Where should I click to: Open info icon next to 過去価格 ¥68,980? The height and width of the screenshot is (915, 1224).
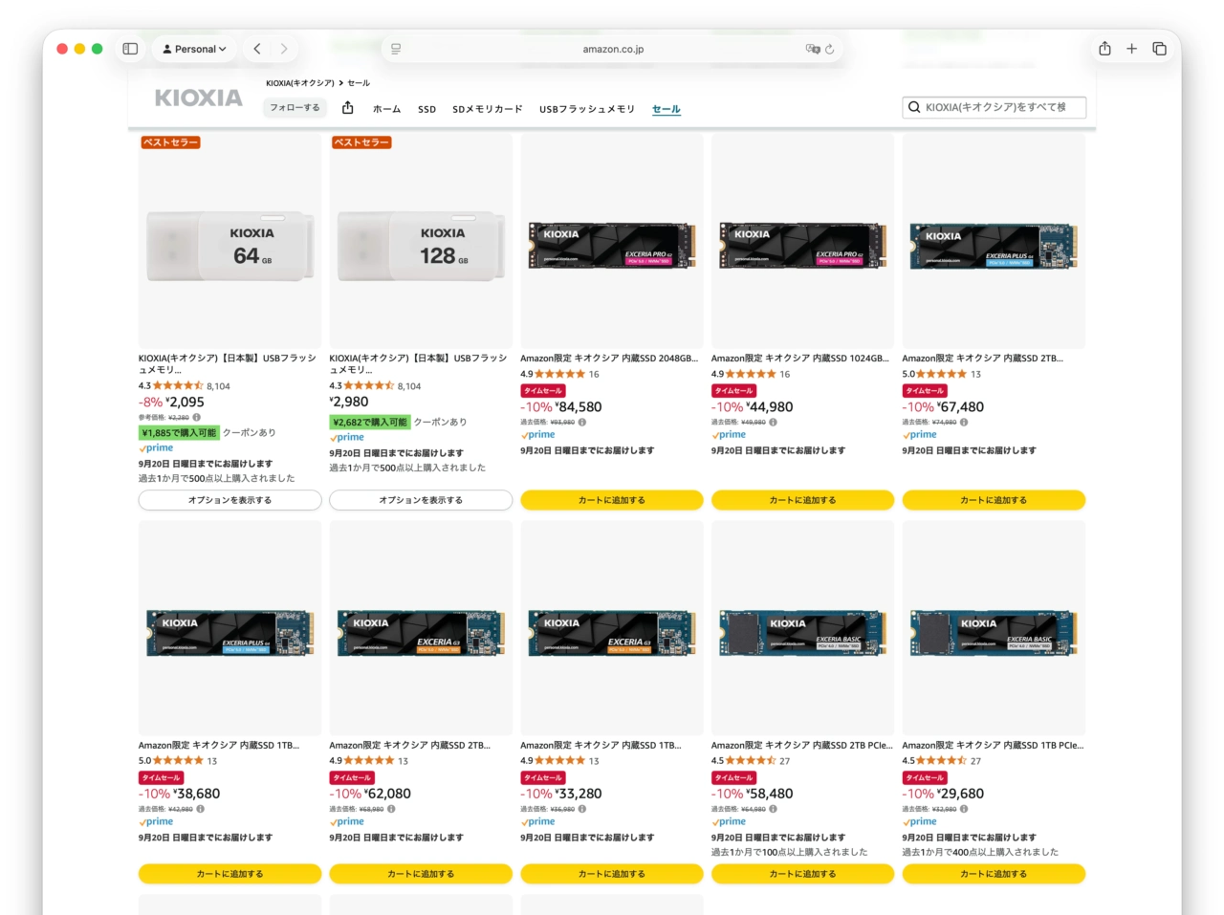click(x=391, y=809)
